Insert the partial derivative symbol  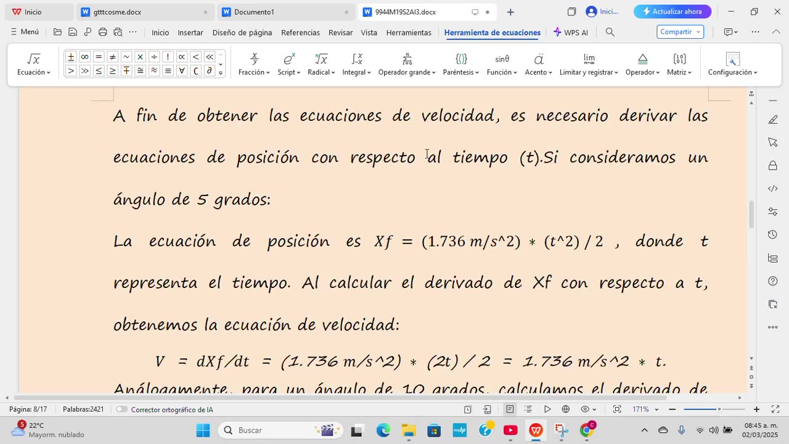coord(210,71)
